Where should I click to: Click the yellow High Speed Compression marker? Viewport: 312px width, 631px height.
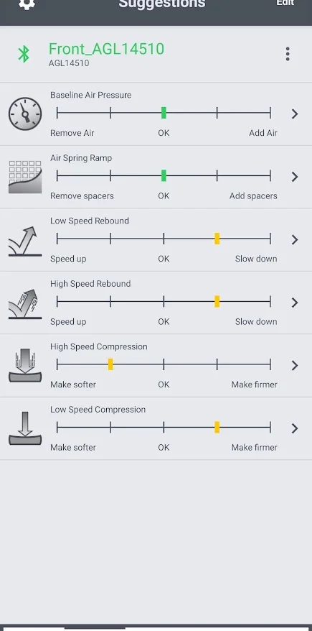tap(110, 364)
